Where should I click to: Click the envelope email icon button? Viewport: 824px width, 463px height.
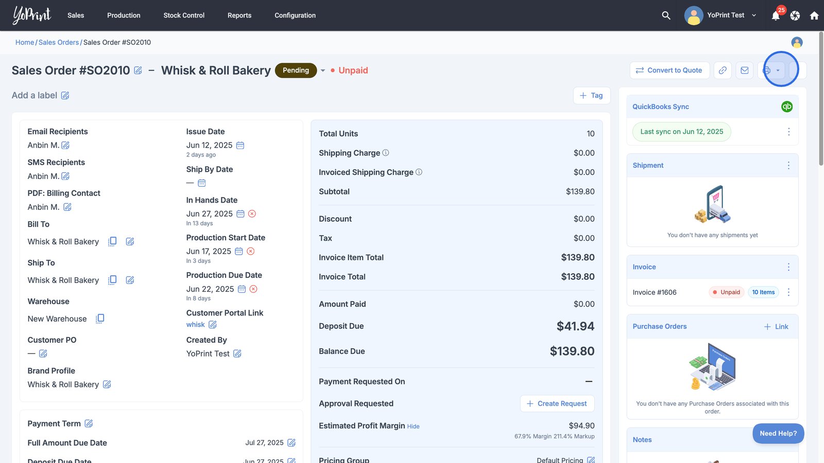coord(745,70)
